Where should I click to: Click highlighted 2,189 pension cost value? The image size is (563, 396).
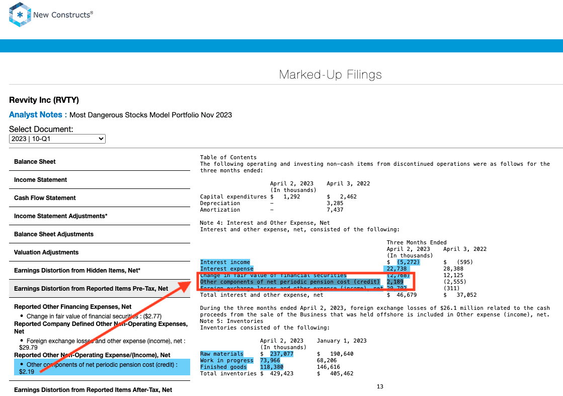394,282
